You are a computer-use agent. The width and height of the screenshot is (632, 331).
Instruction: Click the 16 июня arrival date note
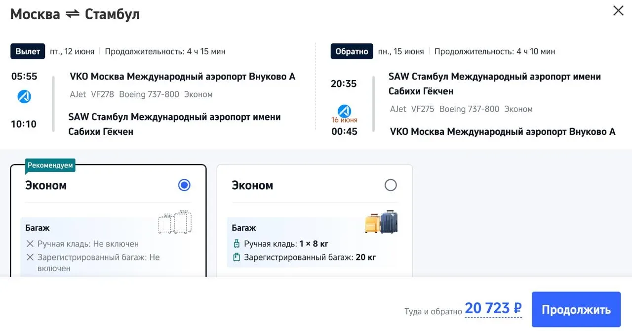click(344, 120)
